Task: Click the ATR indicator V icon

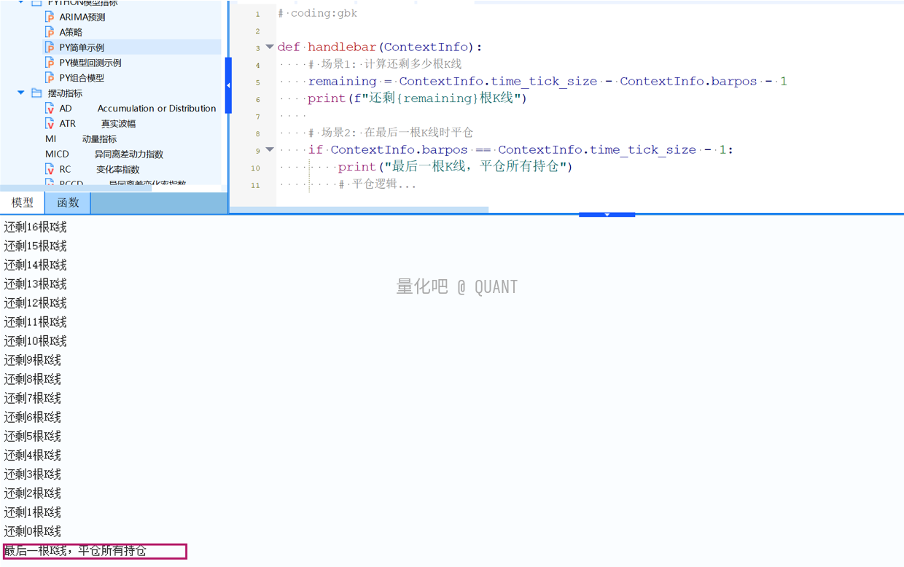Action: click(50, 124)
